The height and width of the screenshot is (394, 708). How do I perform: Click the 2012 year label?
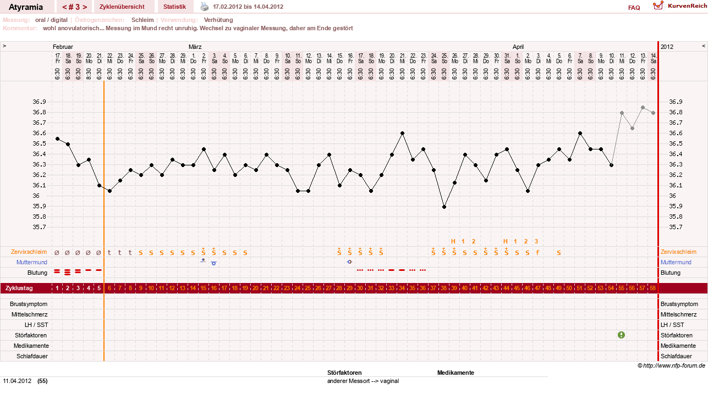(667, 47)
